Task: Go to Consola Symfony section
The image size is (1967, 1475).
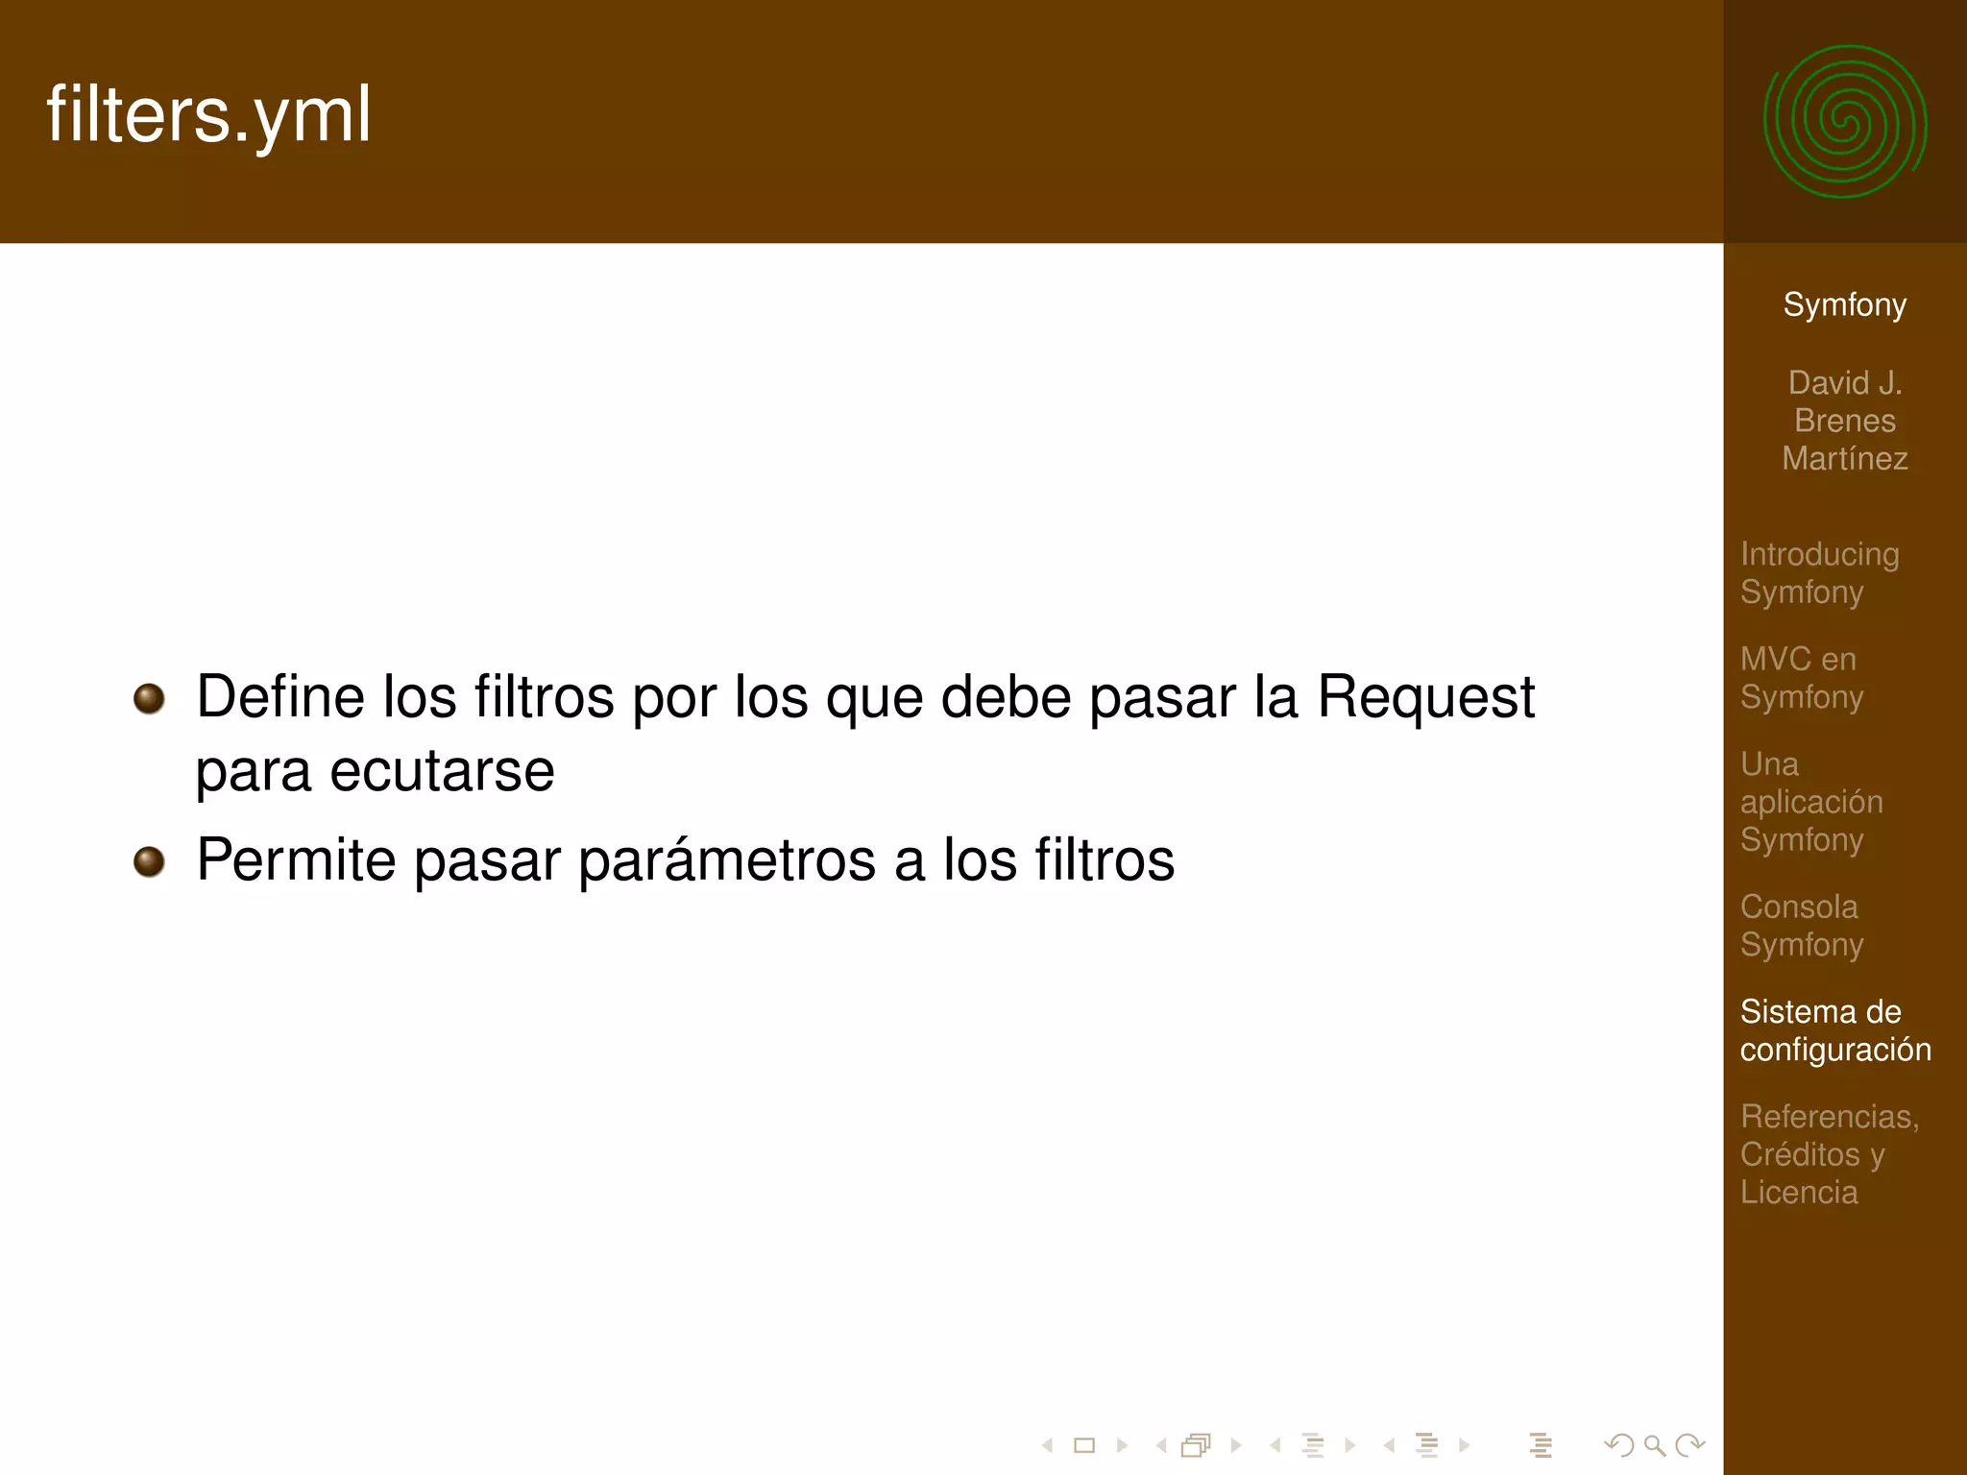Action: pyautogui.click(x=1802, y=925)
